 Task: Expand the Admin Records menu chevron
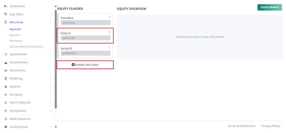tap(51, 102)
